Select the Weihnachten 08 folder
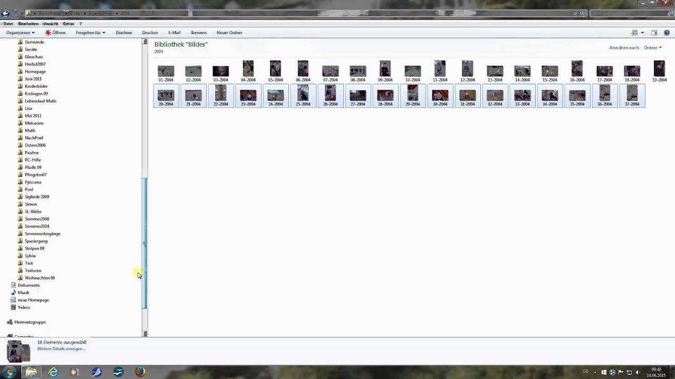 pos(40,278)
